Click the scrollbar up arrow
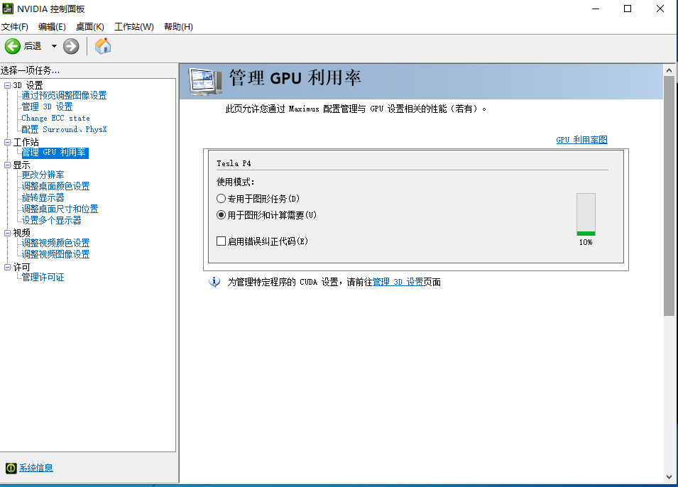The image size is (678, 487). click(669, 70)
